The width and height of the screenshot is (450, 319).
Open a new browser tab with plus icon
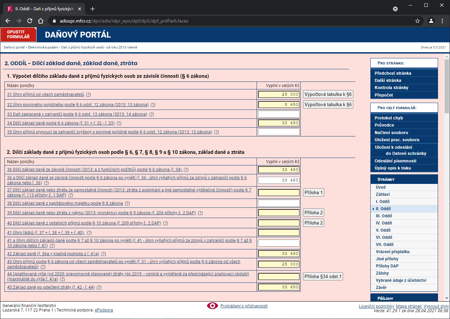point(93,9)
